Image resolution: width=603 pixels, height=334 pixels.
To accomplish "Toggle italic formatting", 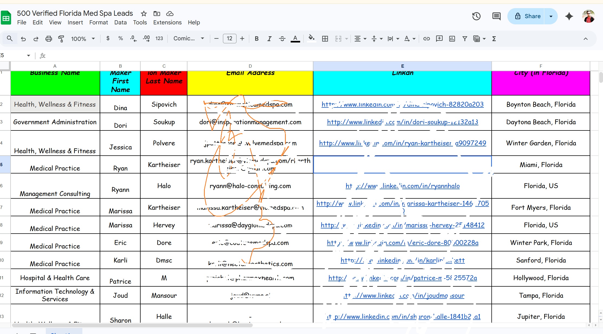I will tap(269, 39).
